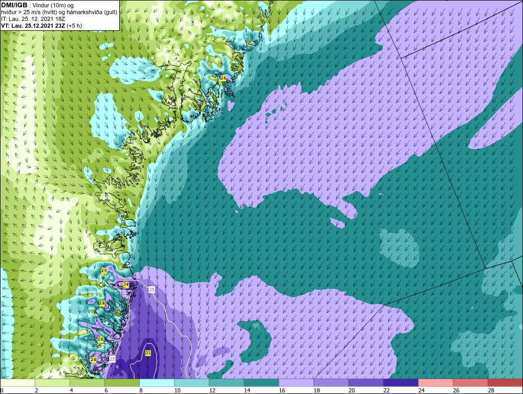Click the pale 0–2 m/s legend swatch
Viewport: 523px width, 394px height.
[x=18, y=382]
